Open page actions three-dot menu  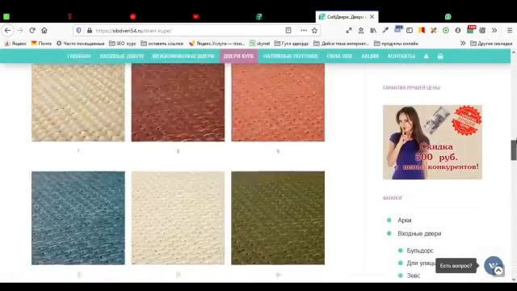304,31
